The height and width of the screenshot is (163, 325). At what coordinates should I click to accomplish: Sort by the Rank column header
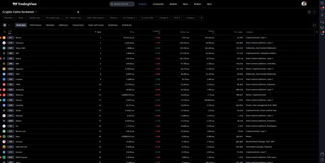pos(98,32)
